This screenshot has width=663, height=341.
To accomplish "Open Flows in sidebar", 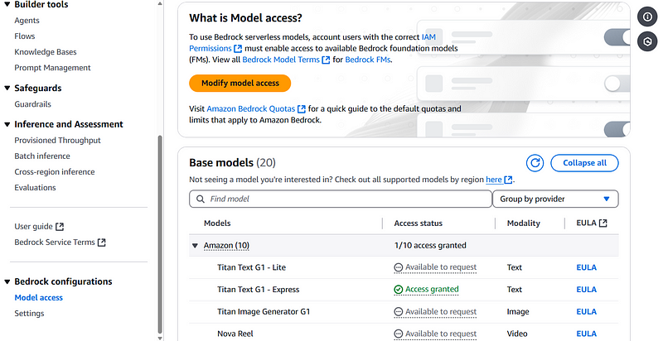I will click(x=25, y=36).
